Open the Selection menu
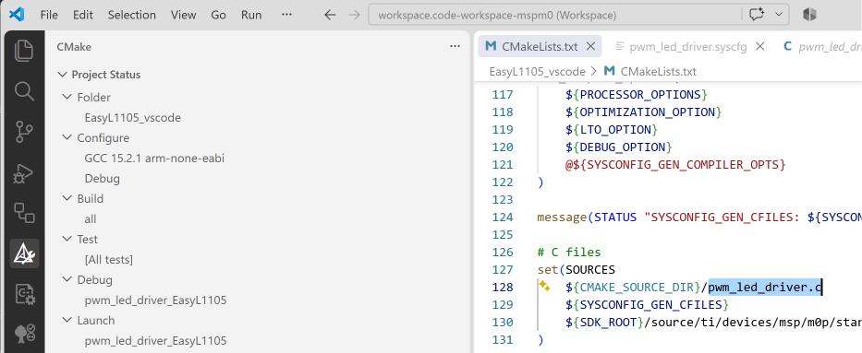The height and width of the screenshot is (353, 862). click(x=132, y=15)
